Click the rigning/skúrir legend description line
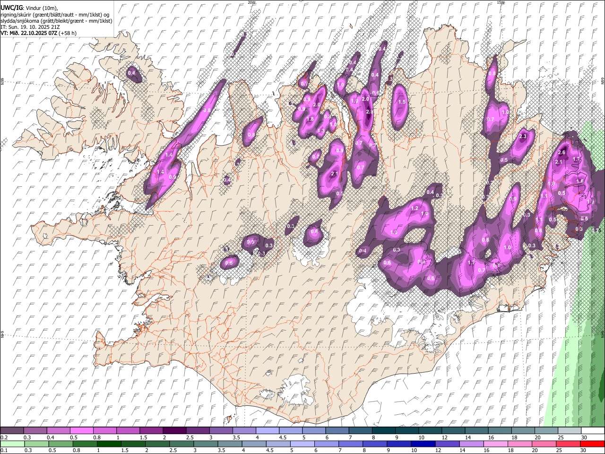Screen dimensions: 605x454 pyautogui.click(x=55, y=15)
